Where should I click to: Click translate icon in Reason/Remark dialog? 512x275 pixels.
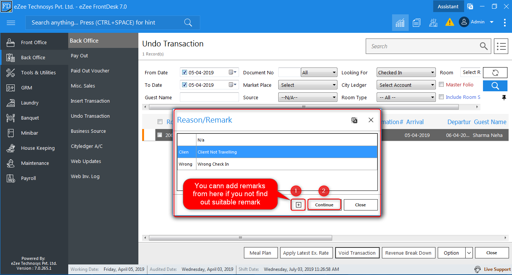point(354,120)
